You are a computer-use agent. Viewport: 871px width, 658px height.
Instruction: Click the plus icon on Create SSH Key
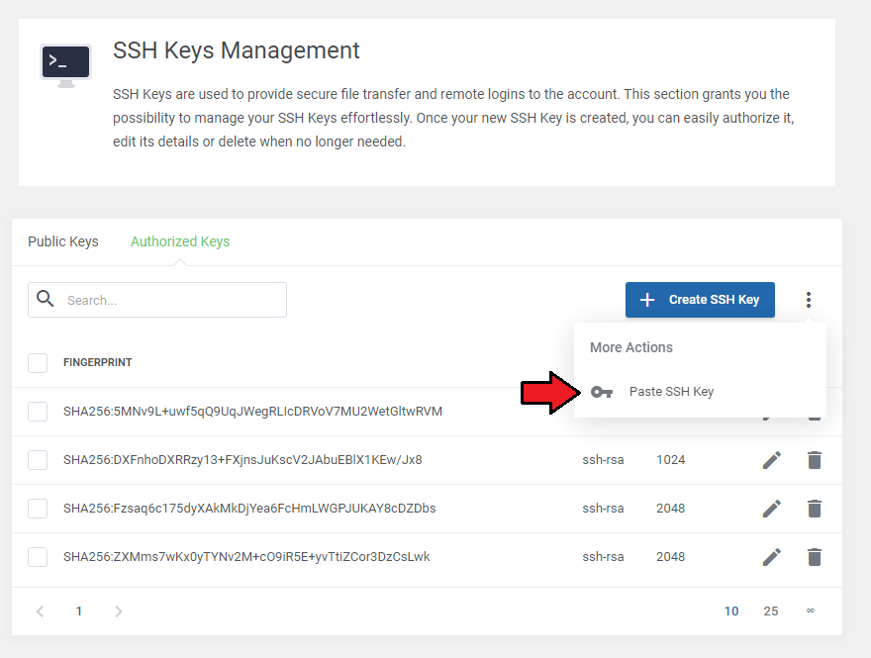pos(647,300)
